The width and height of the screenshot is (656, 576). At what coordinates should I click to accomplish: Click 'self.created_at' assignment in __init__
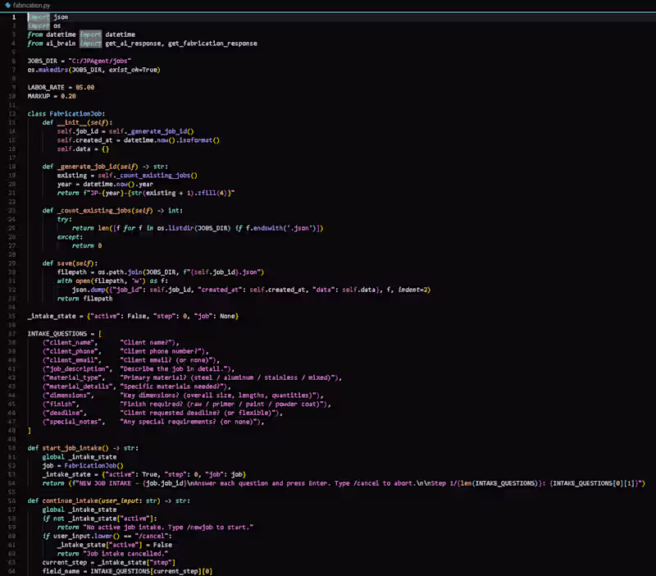(138, 140)
